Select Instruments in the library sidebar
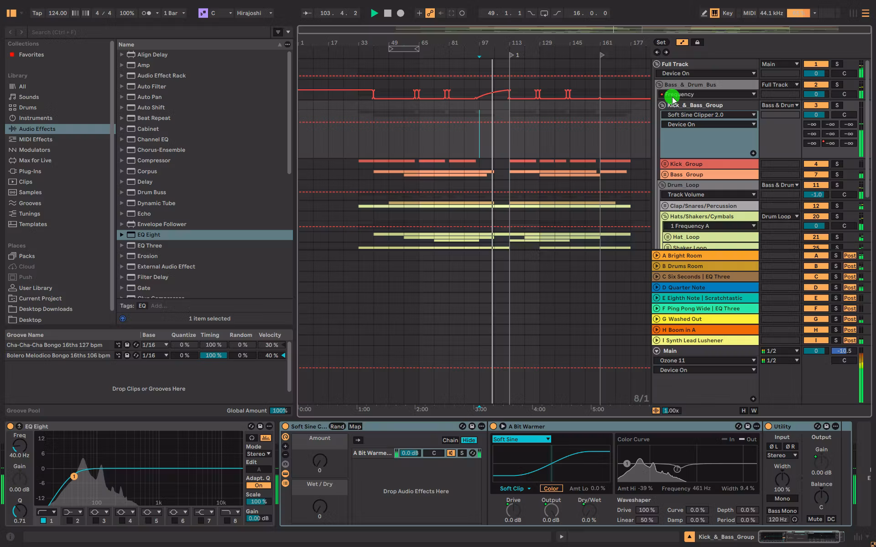Viewport: 876px width, 547px height. click(x=36, y=118)
